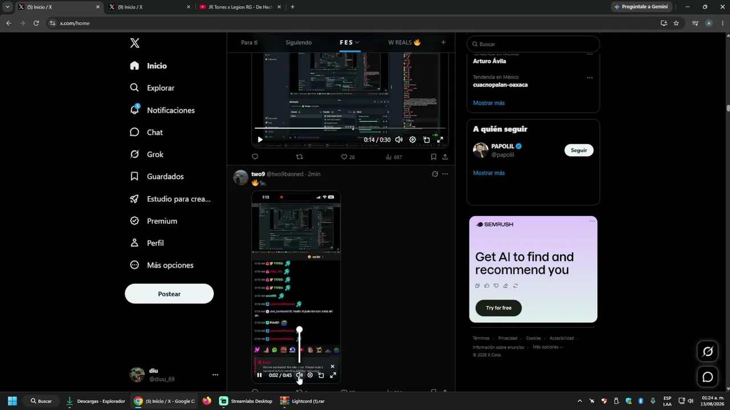Make the two9 video fullscreen
Screen dimensions: 730x410
click(x=332, y=375)
